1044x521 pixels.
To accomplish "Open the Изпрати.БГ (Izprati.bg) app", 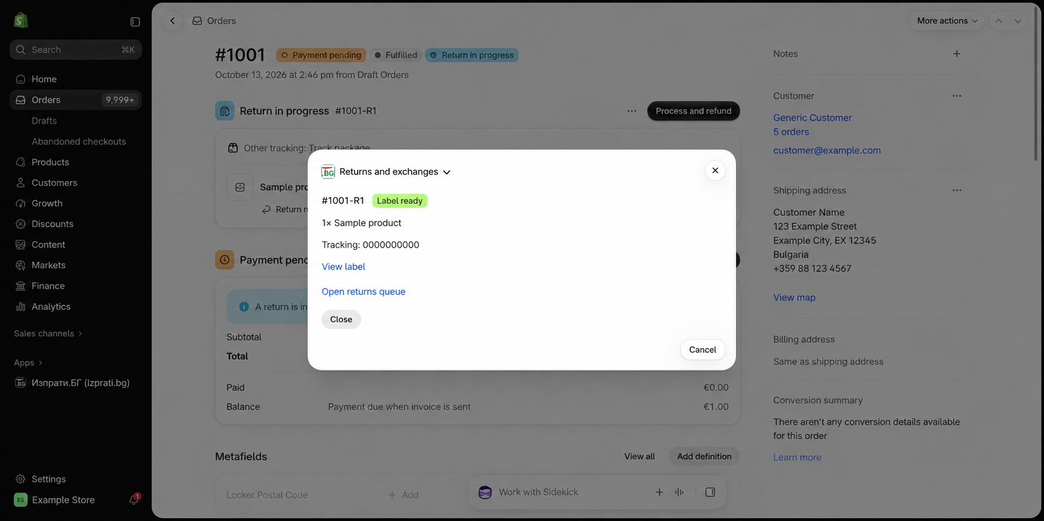I will [x=75, y=383].
